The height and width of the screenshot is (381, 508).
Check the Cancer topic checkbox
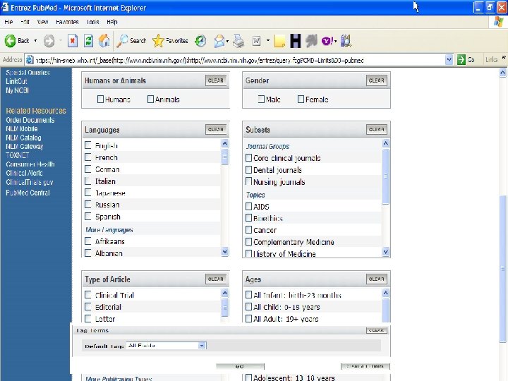[x=248, y=230]
